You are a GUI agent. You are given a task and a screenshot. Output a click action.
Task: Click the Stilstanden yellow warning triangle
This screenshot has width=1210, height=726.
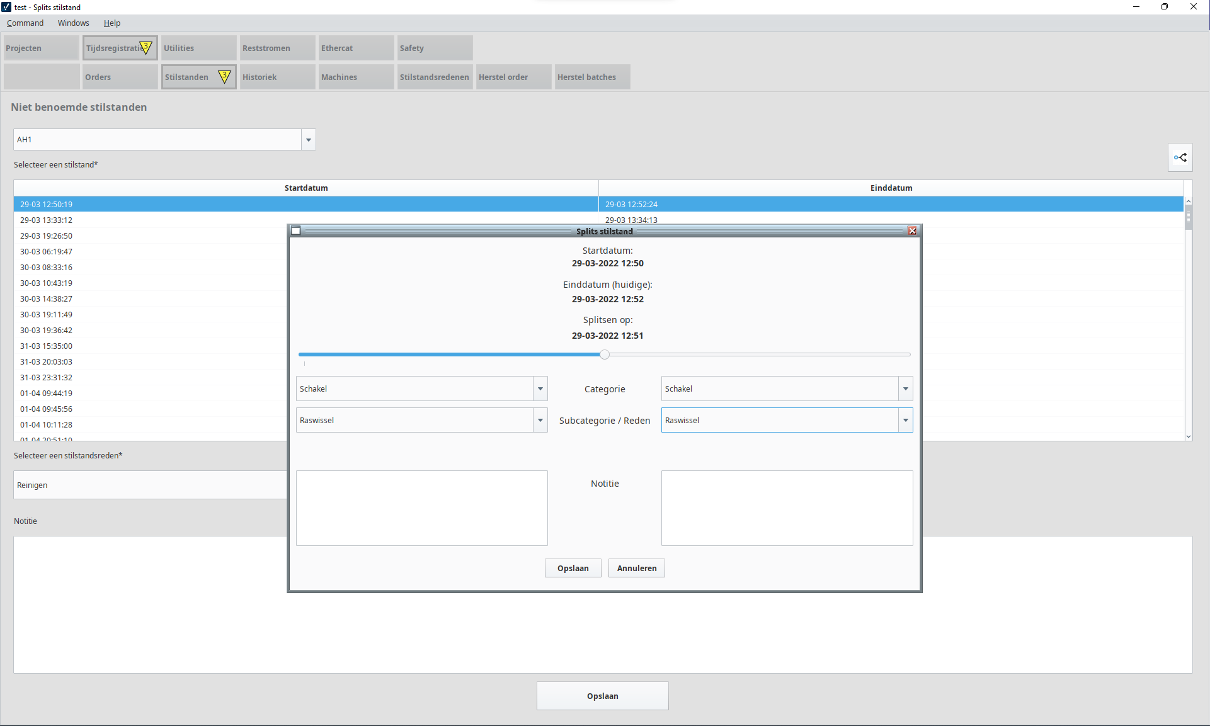(x=224, y=77)
